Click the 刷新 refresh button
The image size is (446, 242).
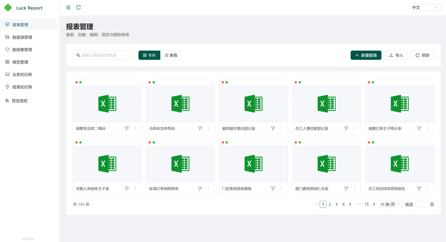tap(422, 55)
